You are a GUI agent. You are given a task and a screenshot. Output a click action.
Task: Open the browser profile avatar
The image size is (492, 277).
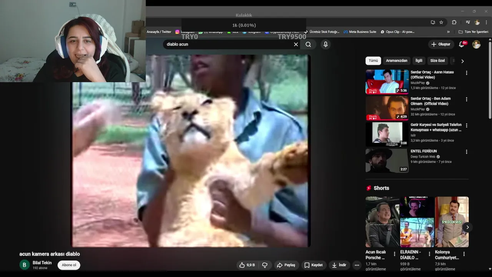tap(477, 22)
